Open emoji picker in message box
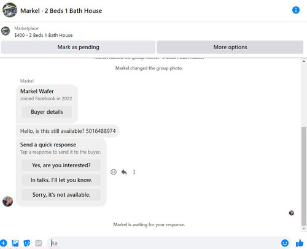The image size is (307, 249). coord(285,243)
